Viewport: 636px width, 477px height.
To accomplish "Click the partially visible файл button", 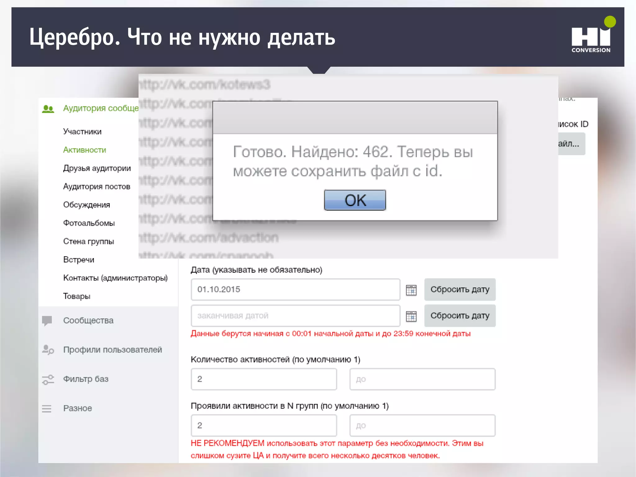I will 572,144.
